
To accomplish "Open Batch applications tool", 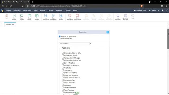I will click(x=77, y=17).
